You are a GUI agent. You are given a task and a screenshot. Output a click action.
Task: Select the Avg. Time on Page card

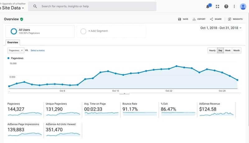click(101, 109)
